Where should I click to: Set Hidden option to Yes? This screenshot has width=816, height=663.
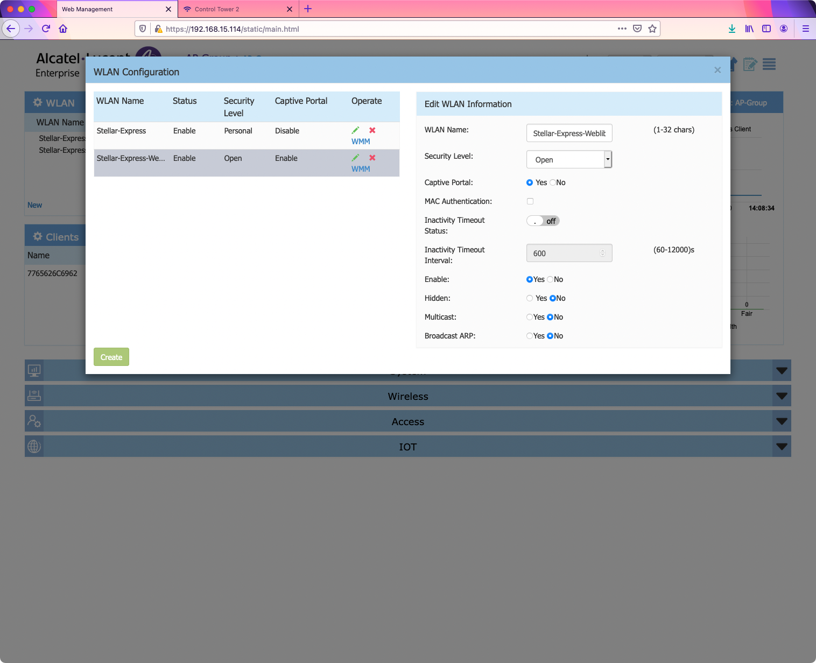click(530, 298)
